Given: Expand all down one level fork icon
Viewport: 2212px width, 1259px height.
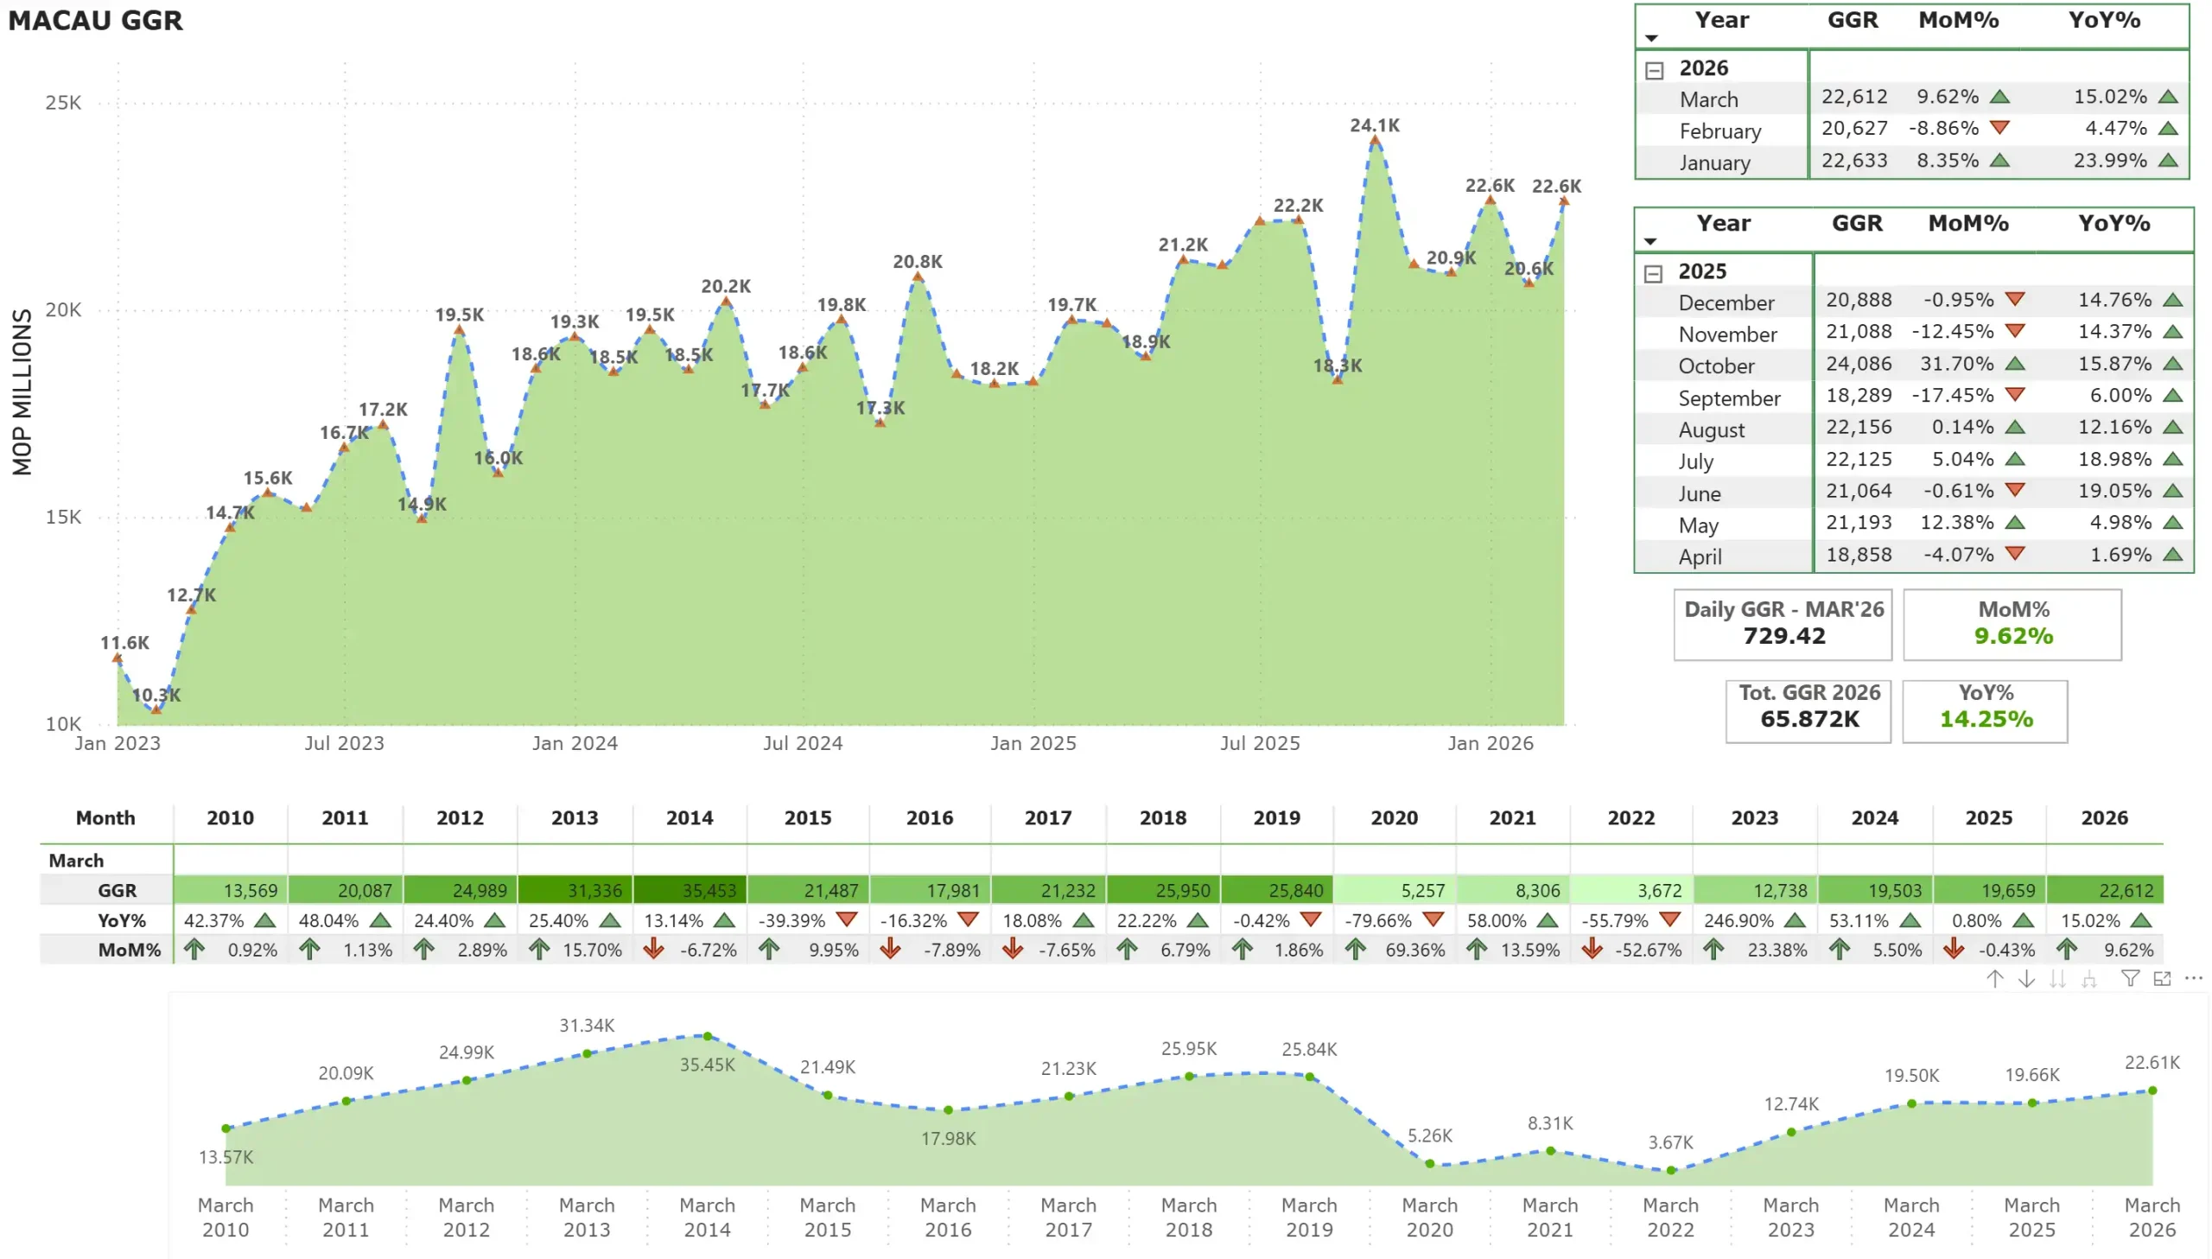Looking at the screenshot, I should coord(2089,979).
